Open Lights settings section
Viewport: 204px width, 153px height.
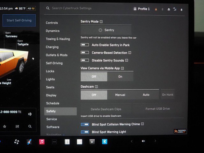pyautogui.click(x=50, y=79)
